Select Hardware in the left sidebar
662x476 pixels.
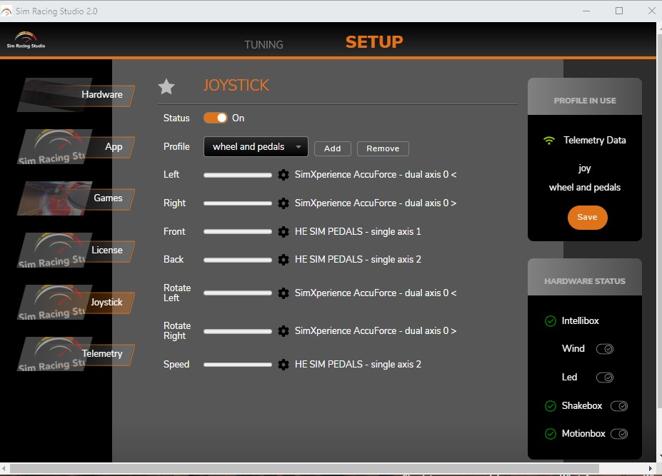click(x=101, y=94)
